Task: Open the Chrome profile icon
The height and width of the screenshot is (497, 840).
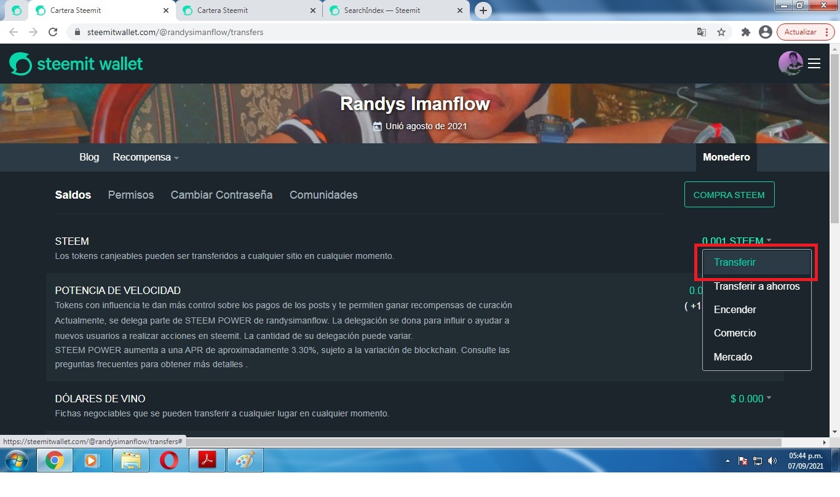Action: click(766, 32)
